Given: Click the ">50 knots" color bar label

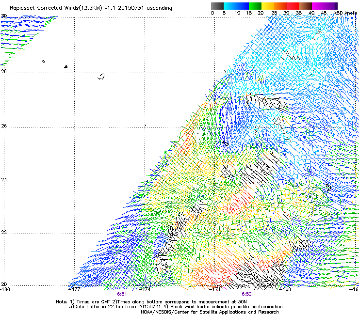Looking at the screenshot, I should (x=345, y=13).
